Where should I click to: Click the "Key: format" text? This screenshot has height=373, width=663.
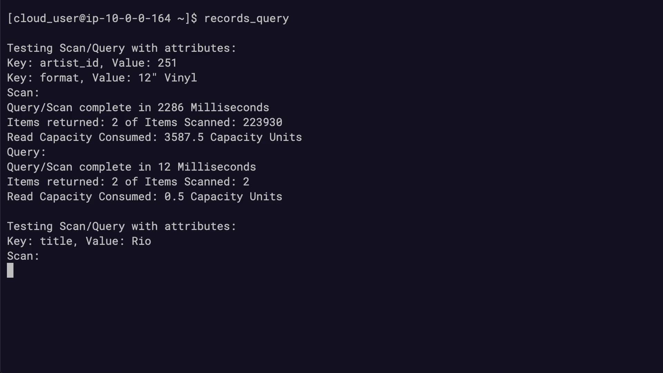tap(43, 78)
